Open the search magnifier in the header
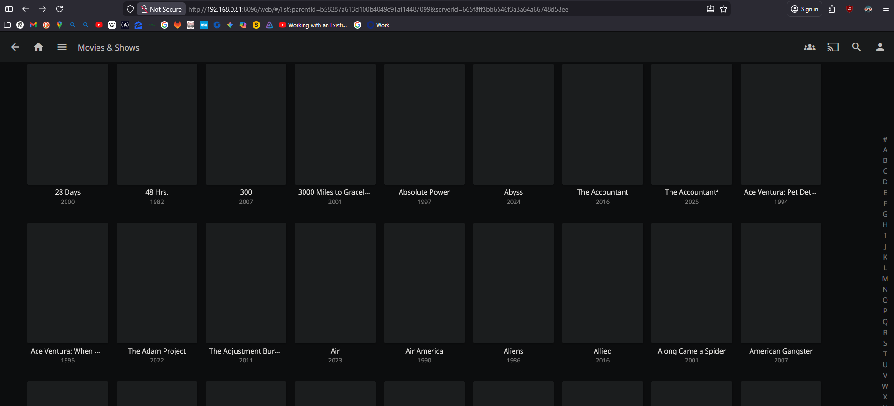894x406 pixels. [856, 47]
